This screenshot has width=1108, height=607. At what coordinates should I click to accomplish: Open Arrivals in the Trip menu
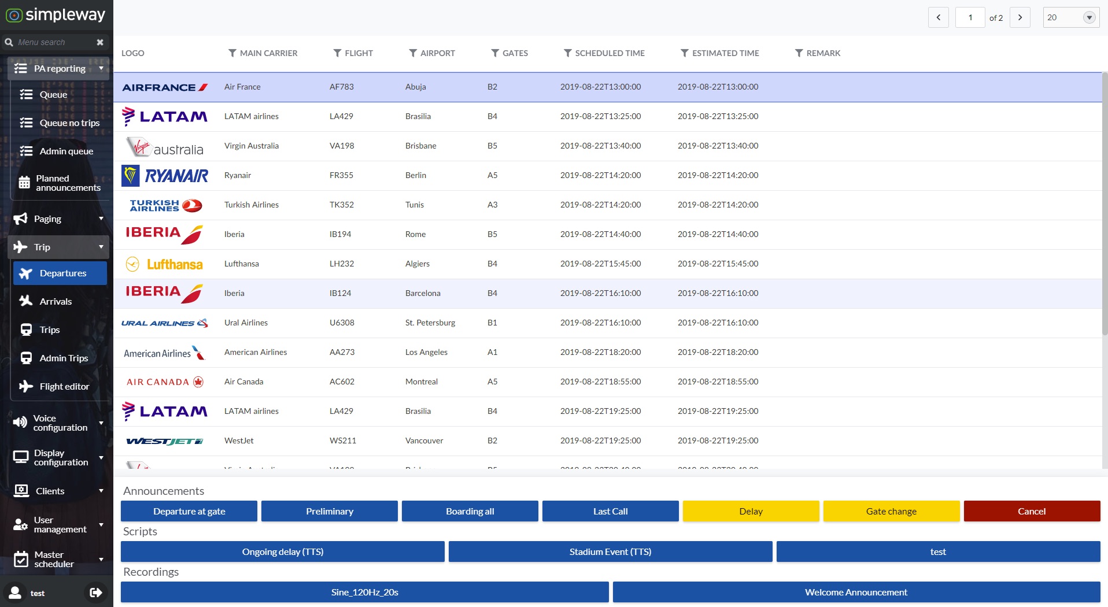pyautogui.click(x=56, y=301)
